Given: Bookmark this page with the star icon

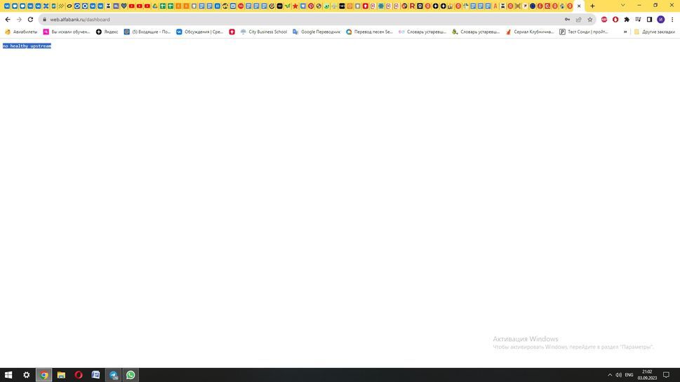Looking at the screenshot, I should click(590, 20).
